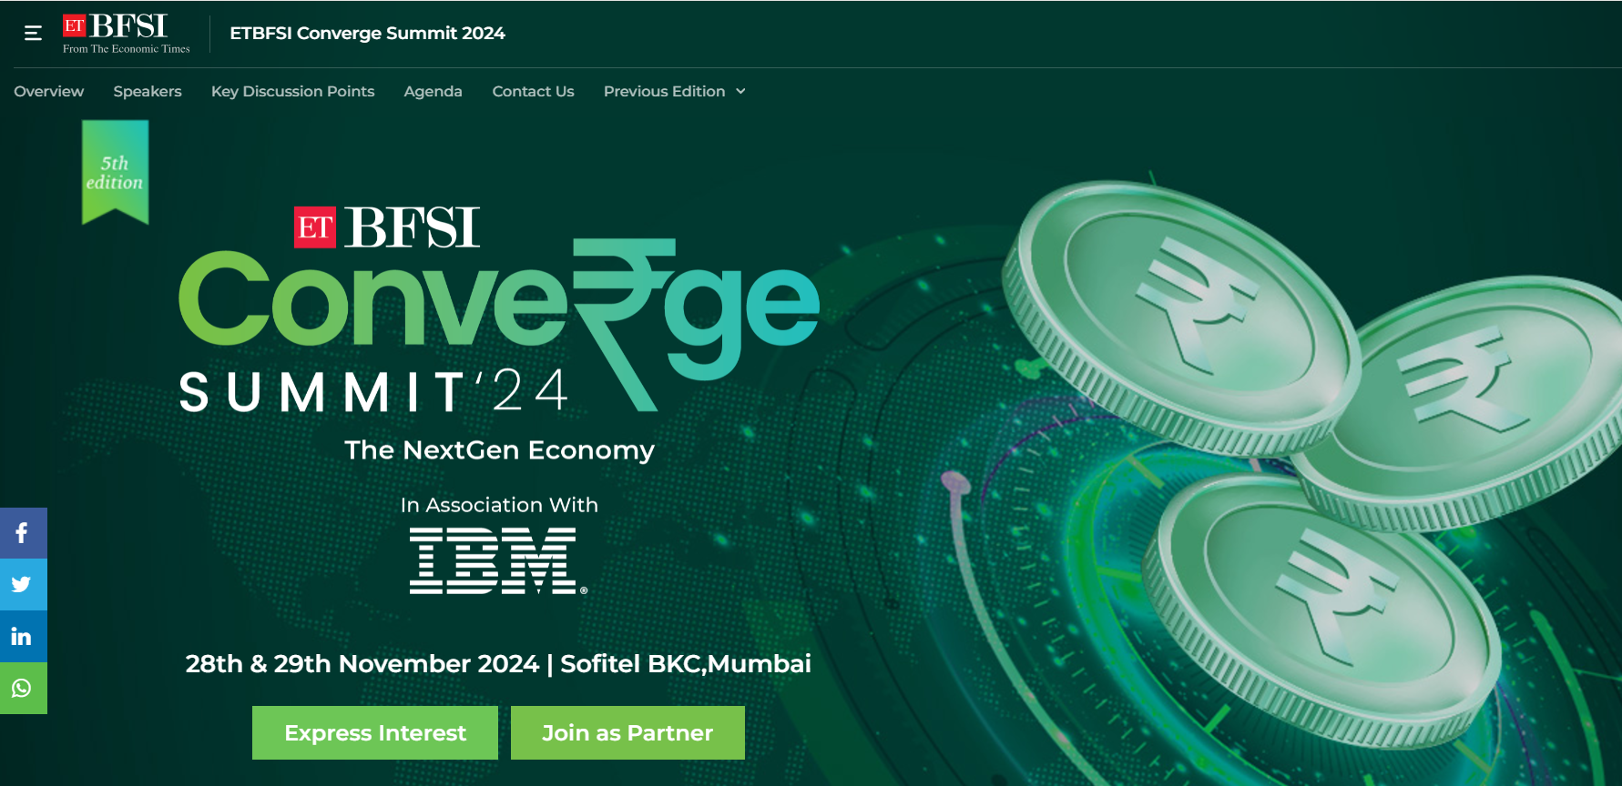Click the Join as Partner button

[627, 732]
